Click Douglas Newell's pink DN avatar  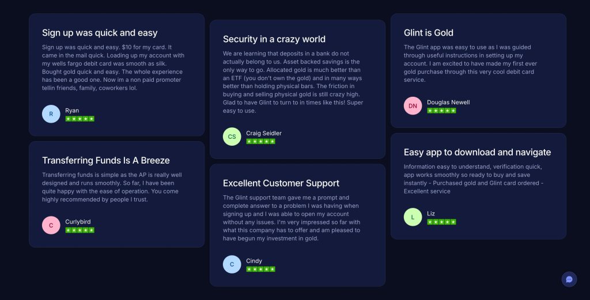click(x=413, y=106)
